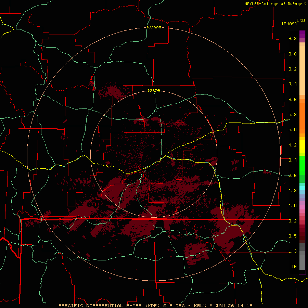The width and height of the screenshot is (308, 308).
Task: Click the cyan band of the color bar
Action: click(302, 188)
